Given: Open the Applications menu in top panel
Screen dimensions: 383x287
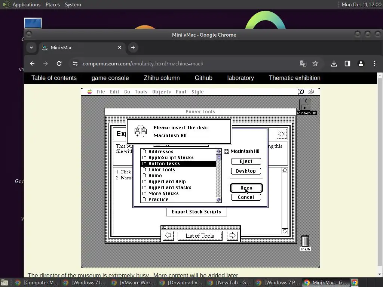Looking at the screenshot, I should [27, 4].
